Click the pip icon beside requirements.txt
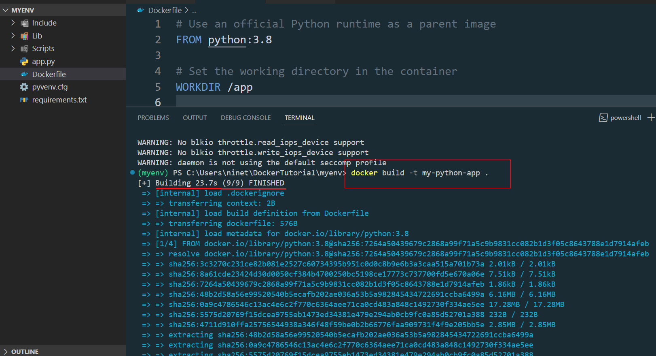The height and width of the screenshot is (356, 656). pos(24,100)
